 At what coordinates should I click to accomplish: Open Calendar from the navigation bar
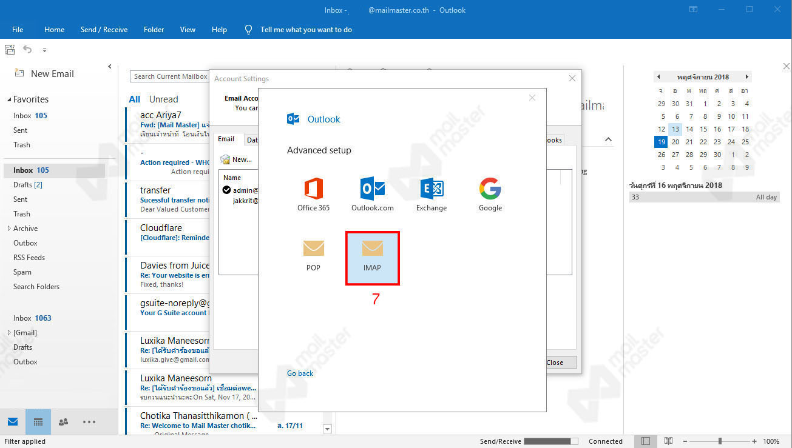38,421
